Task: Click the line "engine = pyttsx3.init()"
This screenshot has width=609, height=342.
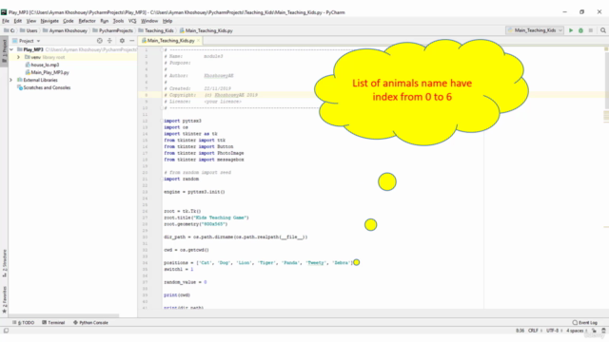Action: pos(194,192)
